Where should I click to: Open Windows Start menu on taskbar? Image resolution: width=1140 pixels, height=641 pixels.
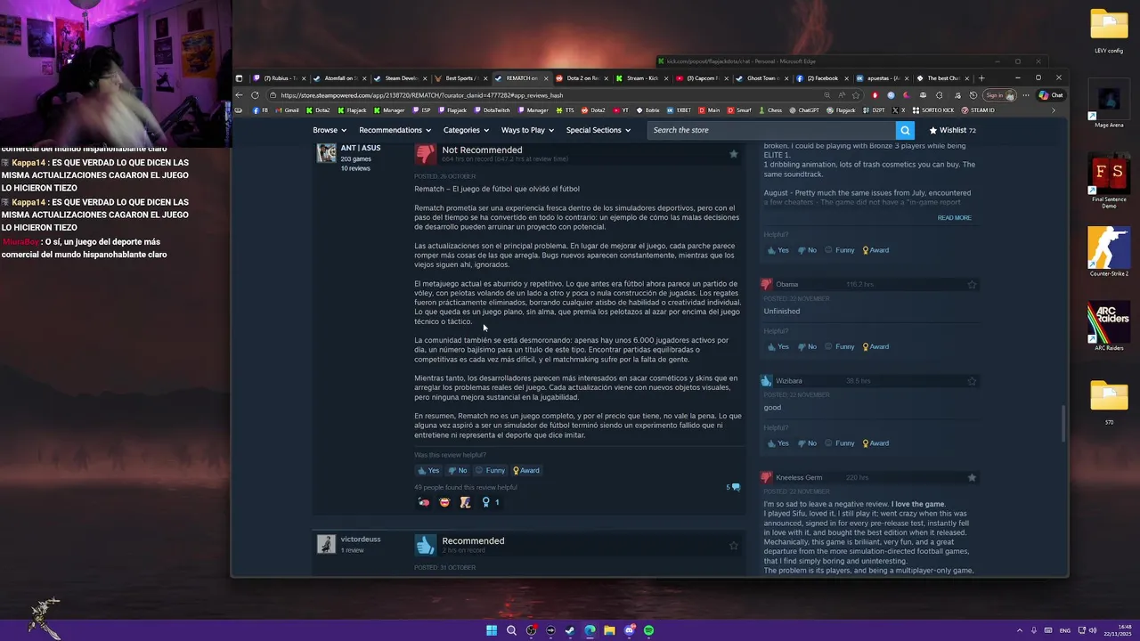click(492, 630)
